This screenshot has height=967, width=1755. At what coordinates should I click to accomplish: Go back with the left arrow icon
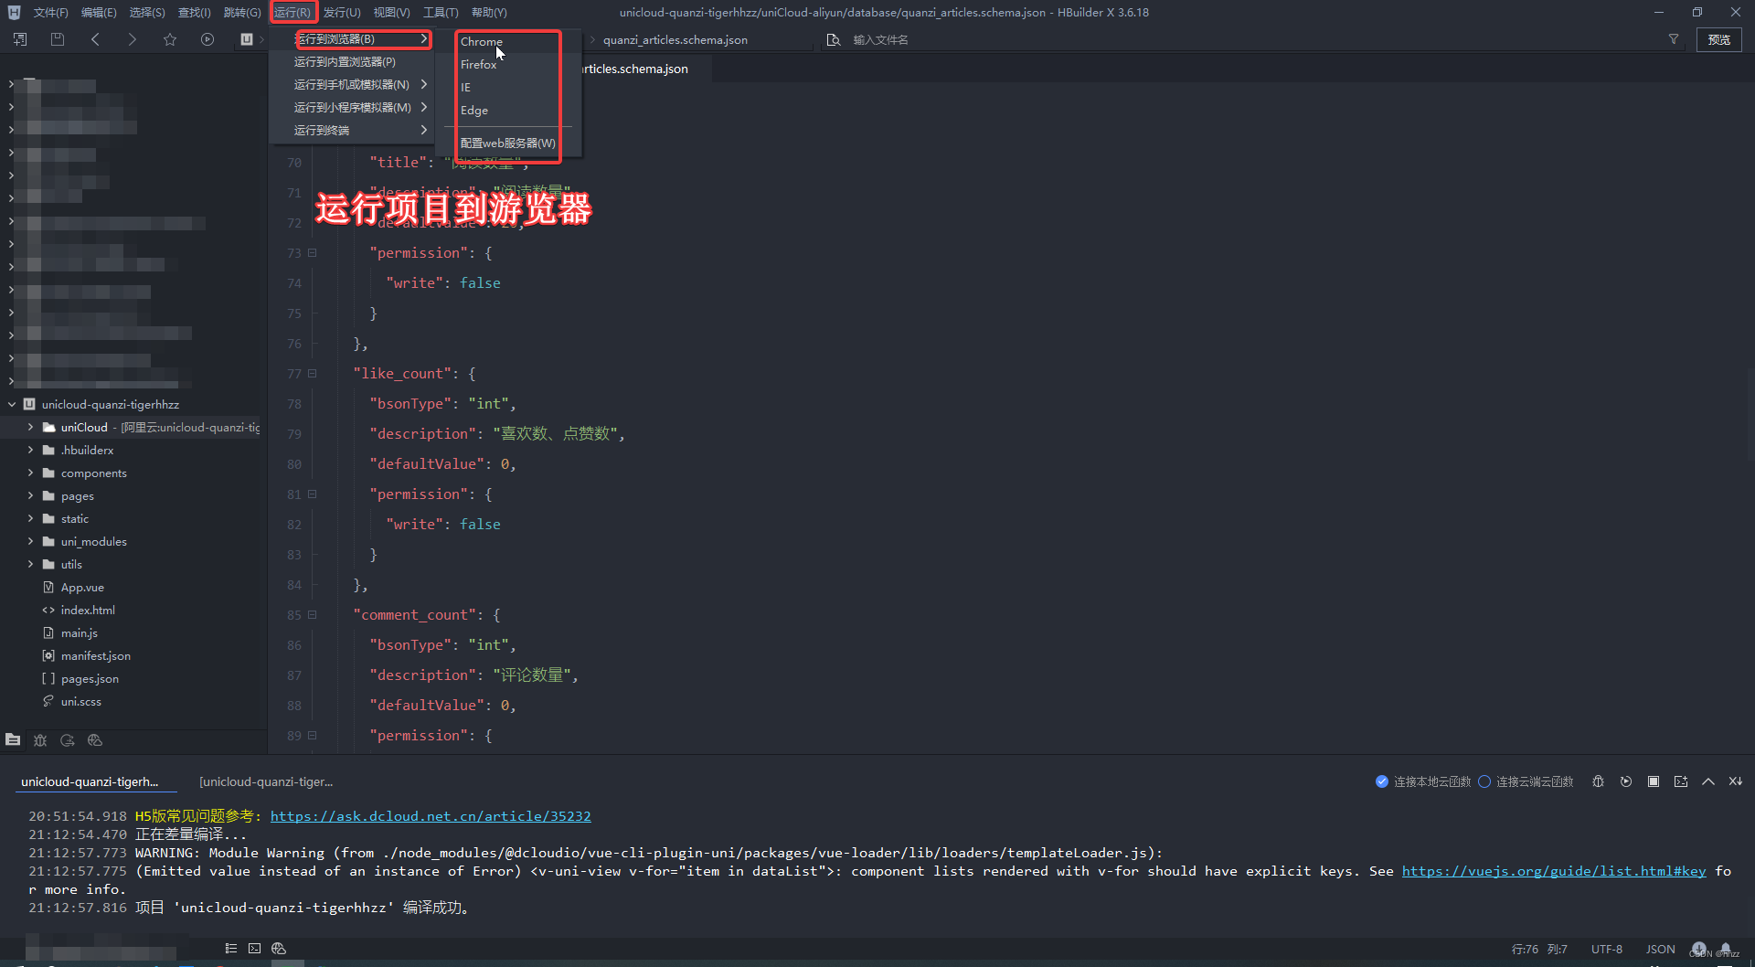pyautogui.click(x=95, y=39)
